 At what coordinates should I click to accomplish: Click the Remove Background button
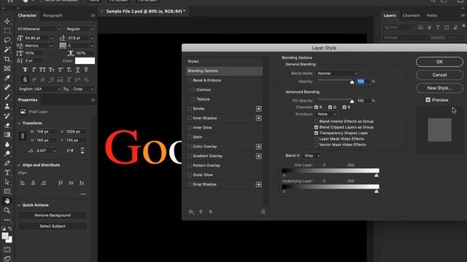[x=53, y=215]
